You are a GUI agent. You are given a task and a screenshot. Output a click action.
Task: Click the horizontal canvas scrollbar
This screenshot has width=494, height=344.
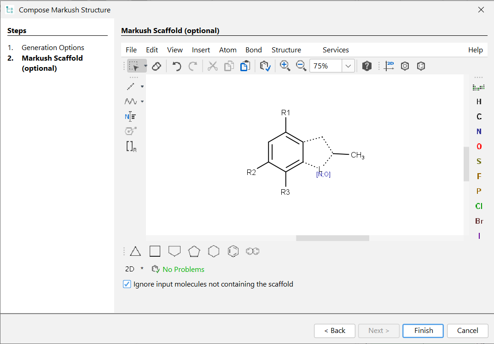pos(332,238)
